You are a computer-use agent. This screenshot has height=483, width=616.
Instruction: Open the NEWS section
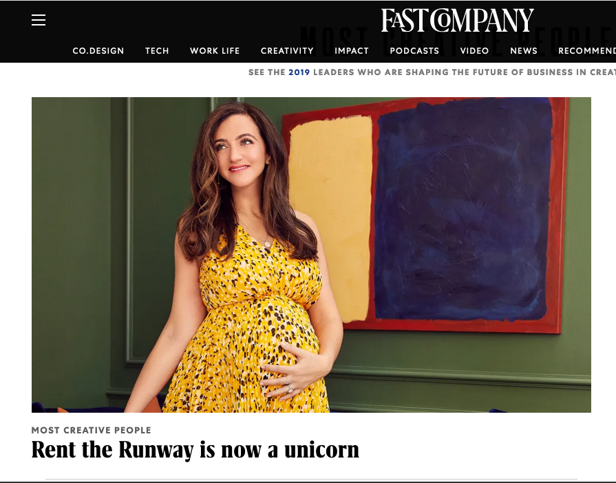[524, 51]
